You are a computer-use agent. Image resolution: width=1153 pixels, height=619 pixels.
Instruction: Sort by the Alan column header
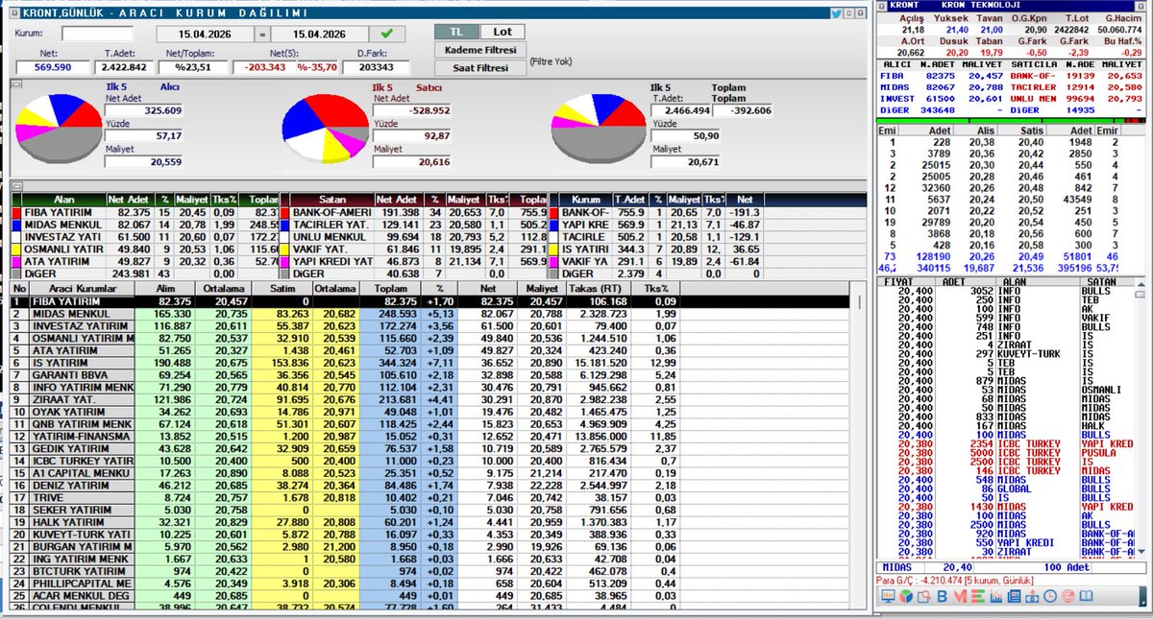tap(64, 199)
